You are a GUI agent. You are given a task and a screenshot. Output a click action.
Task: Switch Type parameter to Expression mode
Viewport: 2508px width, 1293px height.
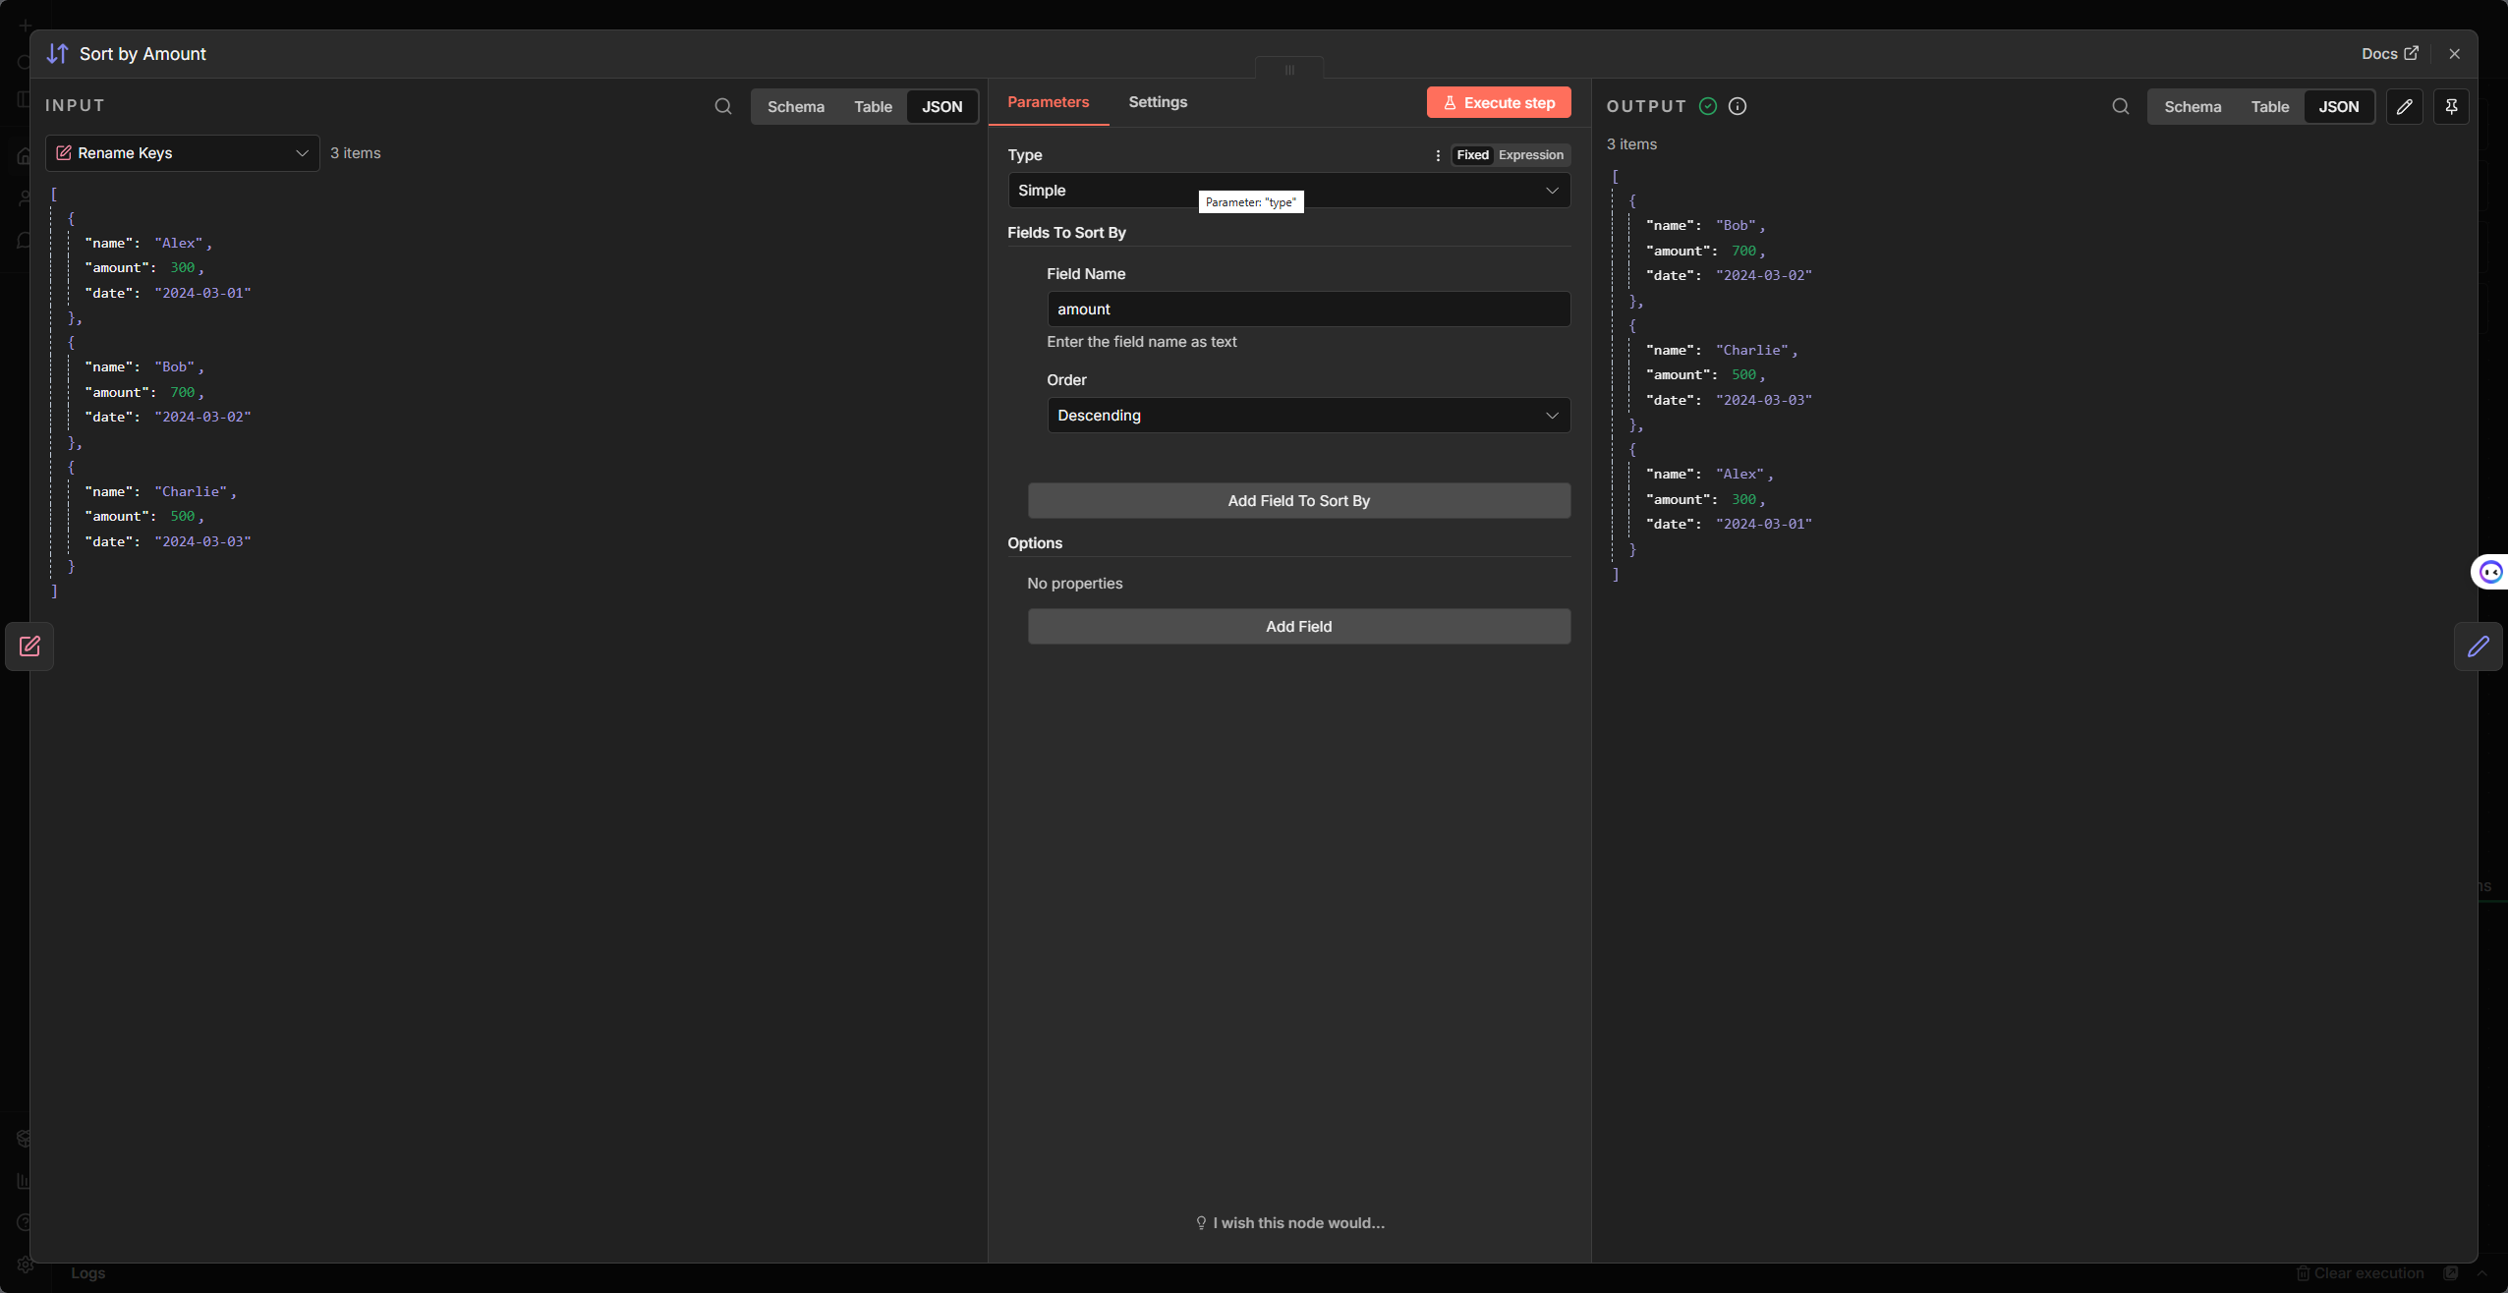coord(1530,155)
